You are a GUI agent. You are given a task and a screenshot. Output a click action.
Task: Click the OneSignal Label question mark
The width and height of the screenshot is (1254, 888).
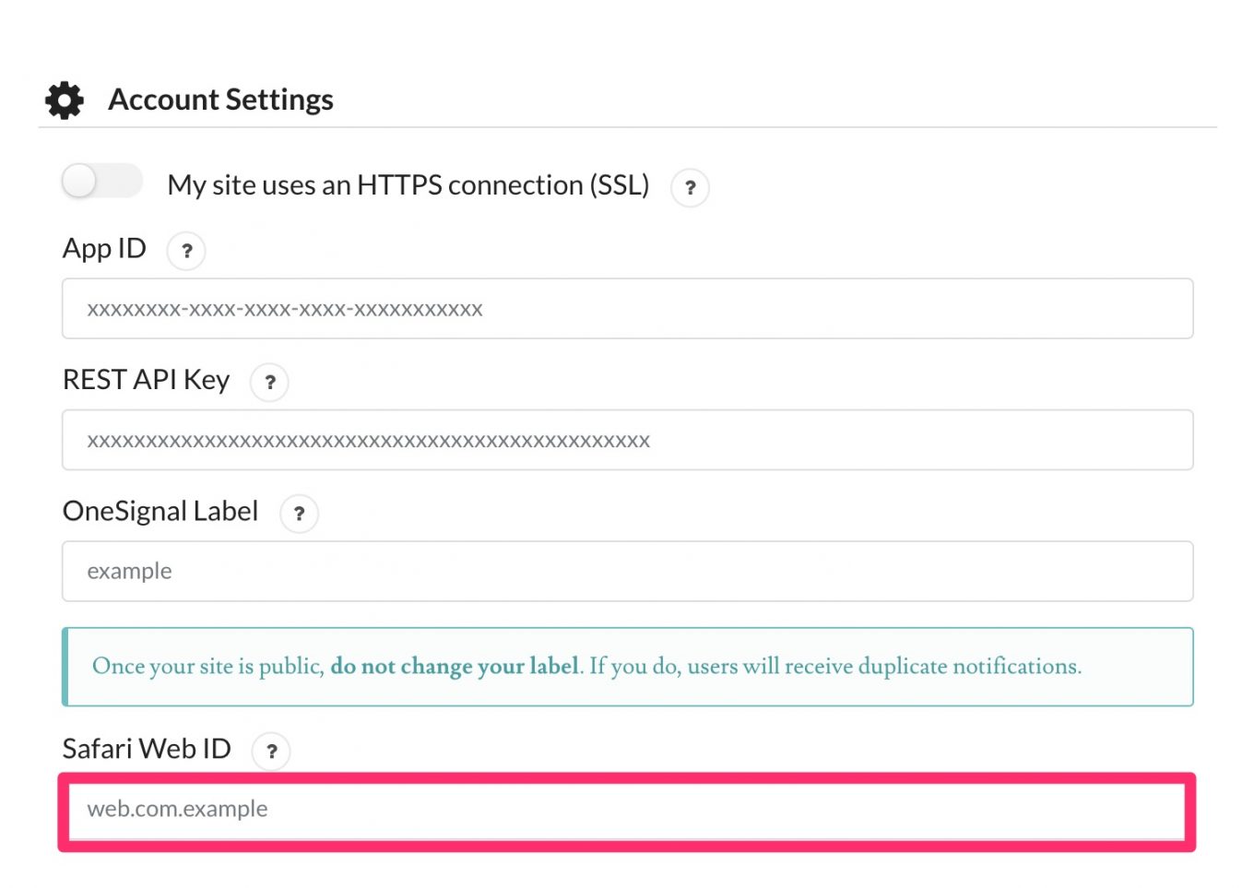[x=299, y=514]
